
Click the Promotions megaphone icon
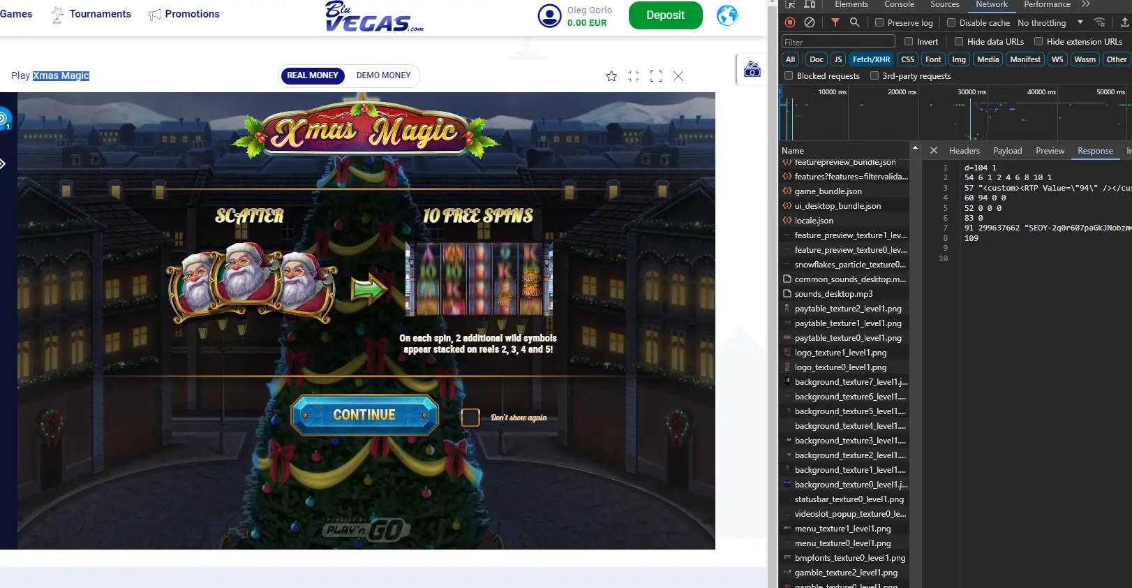click(x=155, y=15)
